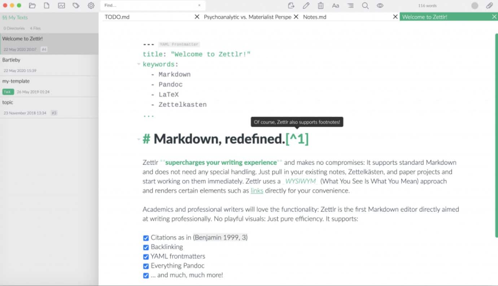Click the bold supercharges your writing experience text
This screenshot has height=286, width=498.
pos(221,162)
